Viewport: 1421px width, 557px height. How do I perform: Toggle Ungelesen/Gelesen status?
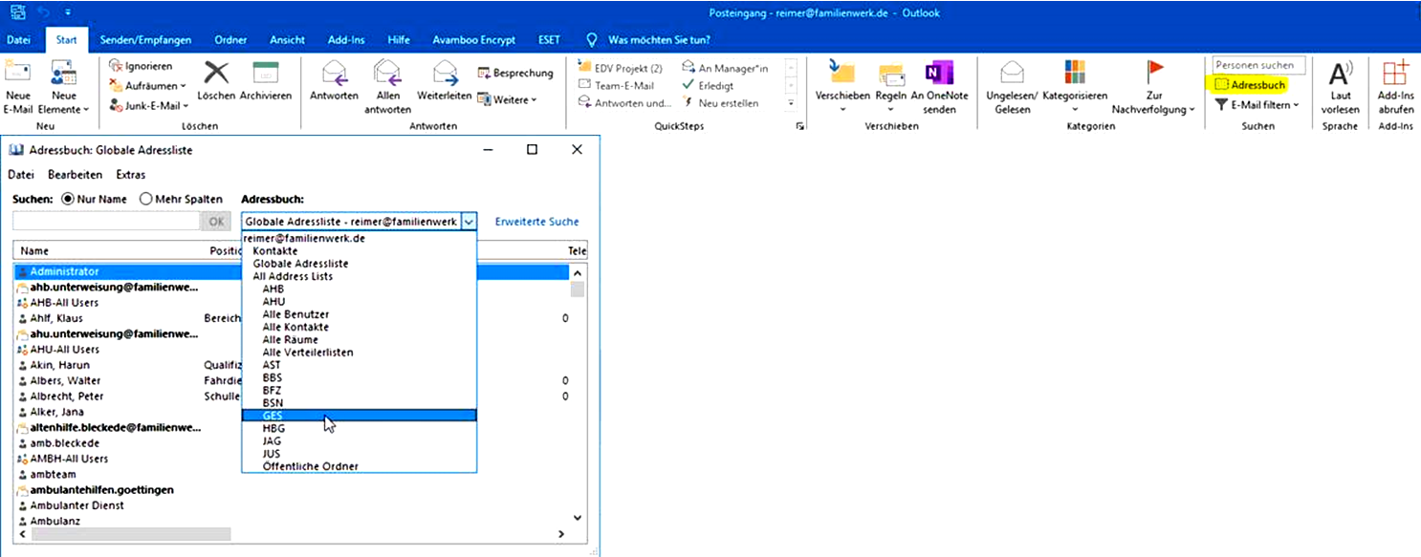click(x=1012, y=86)
